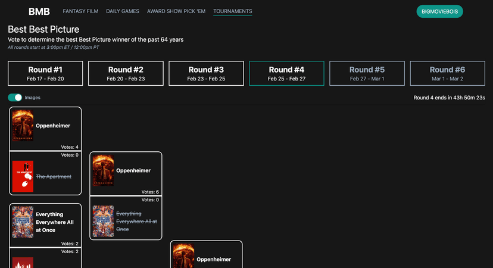This screenshot has height=268, width=493.
Task: Click the Best Best Picture heading
Action: (43, 29)
